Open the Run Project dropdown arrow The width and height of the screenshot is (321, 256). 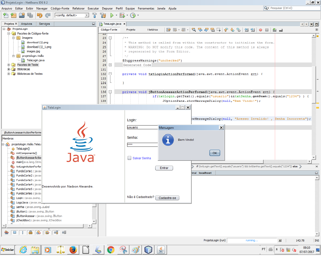pyautogui.click(x=116, y=15)
